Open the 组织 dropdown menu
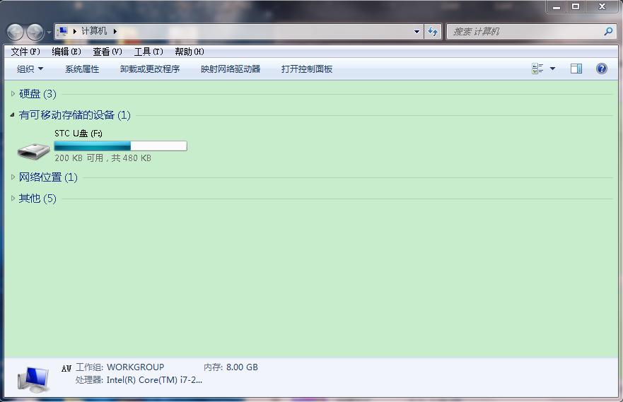Image resolution: width=623 pixels, height=402 pixels. tap(30, 69)
